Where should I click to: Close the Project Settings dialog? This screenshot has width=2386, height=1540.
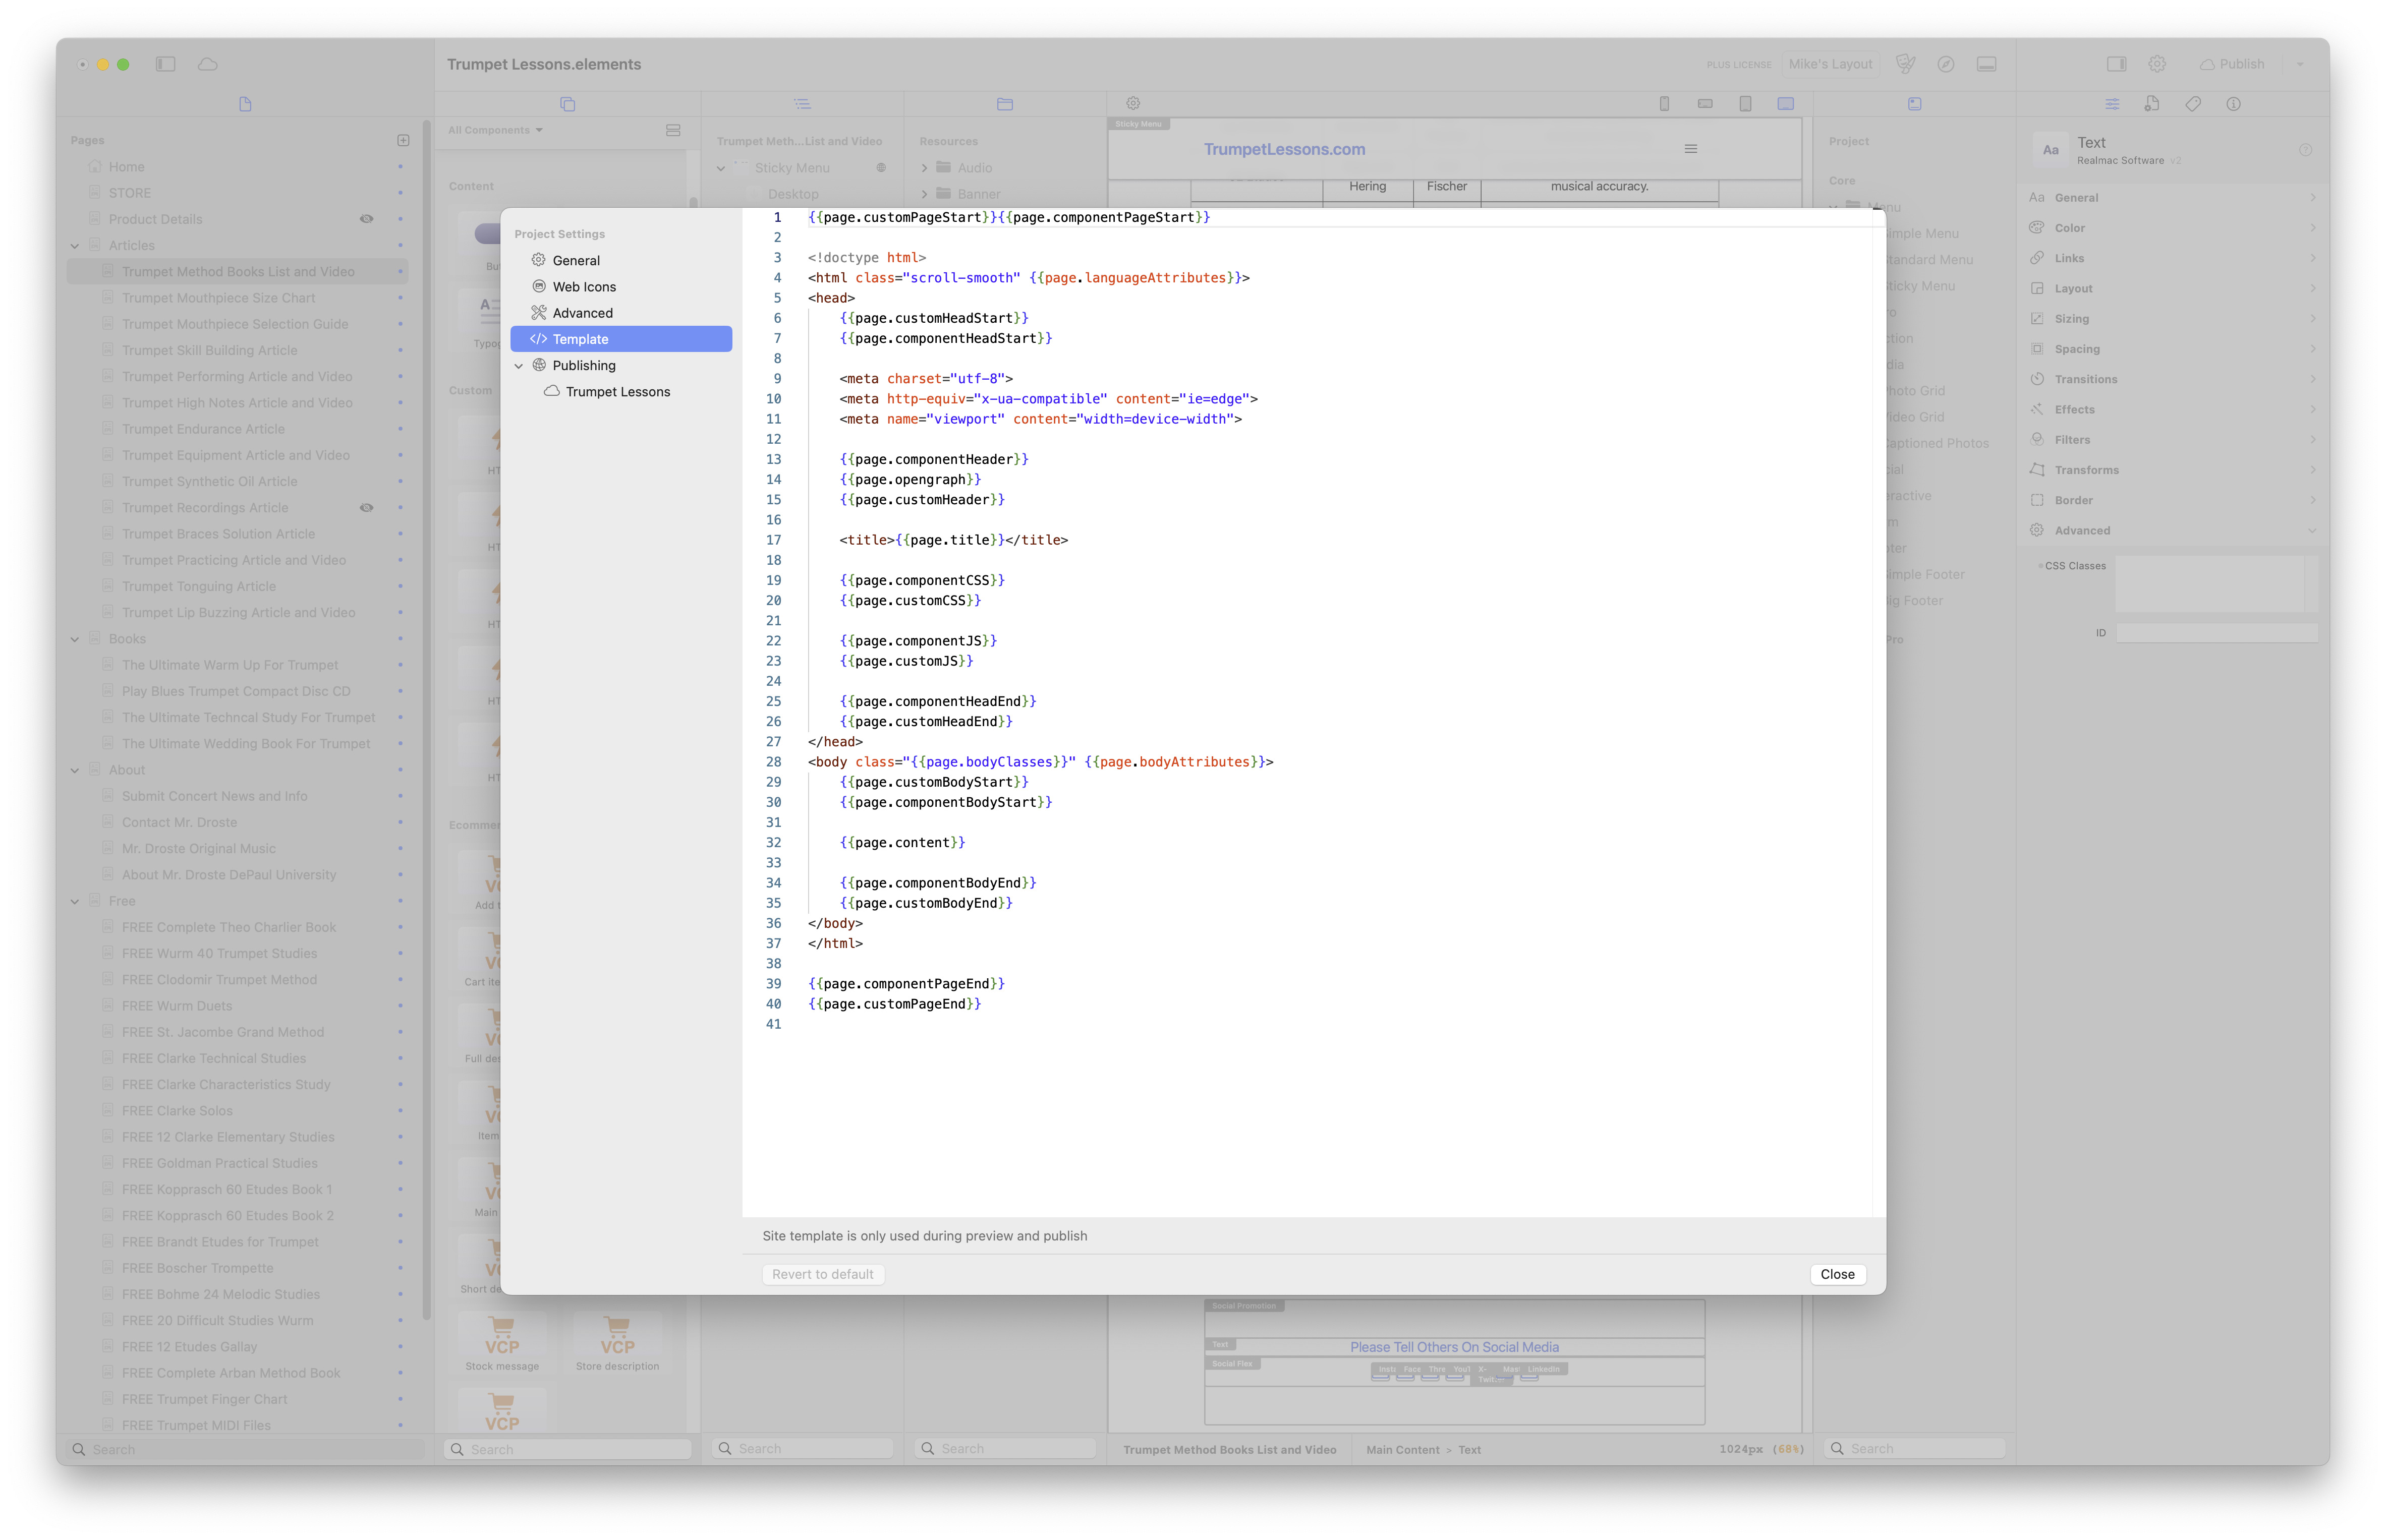pos(1838,1274)
